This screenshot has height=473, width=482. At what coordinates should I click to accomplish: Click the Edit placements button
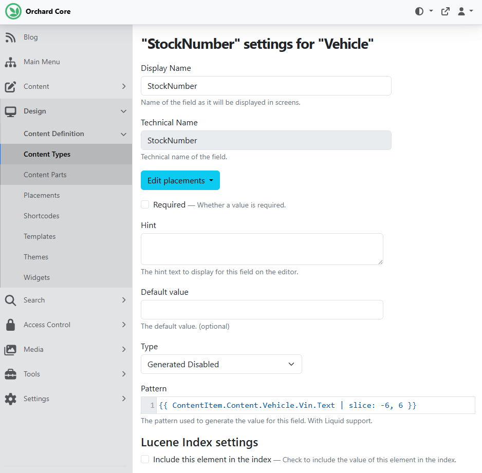(x=180, y=180)
